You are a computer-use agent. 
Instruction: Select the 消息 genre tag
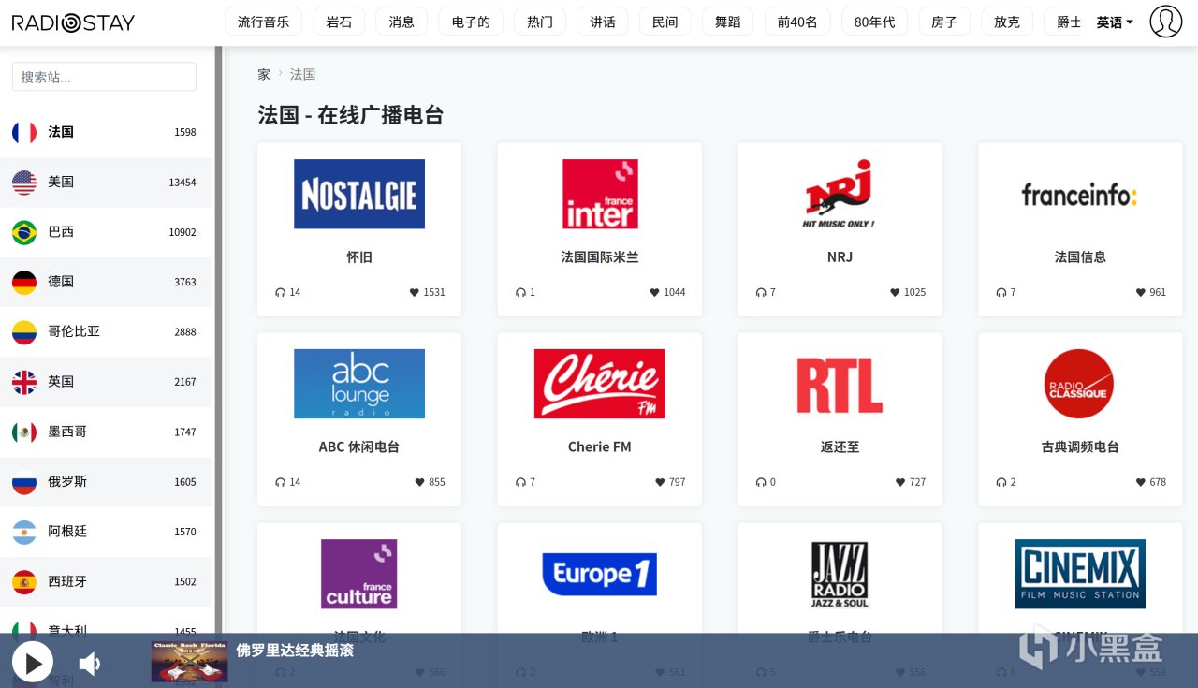pos(402,22)
